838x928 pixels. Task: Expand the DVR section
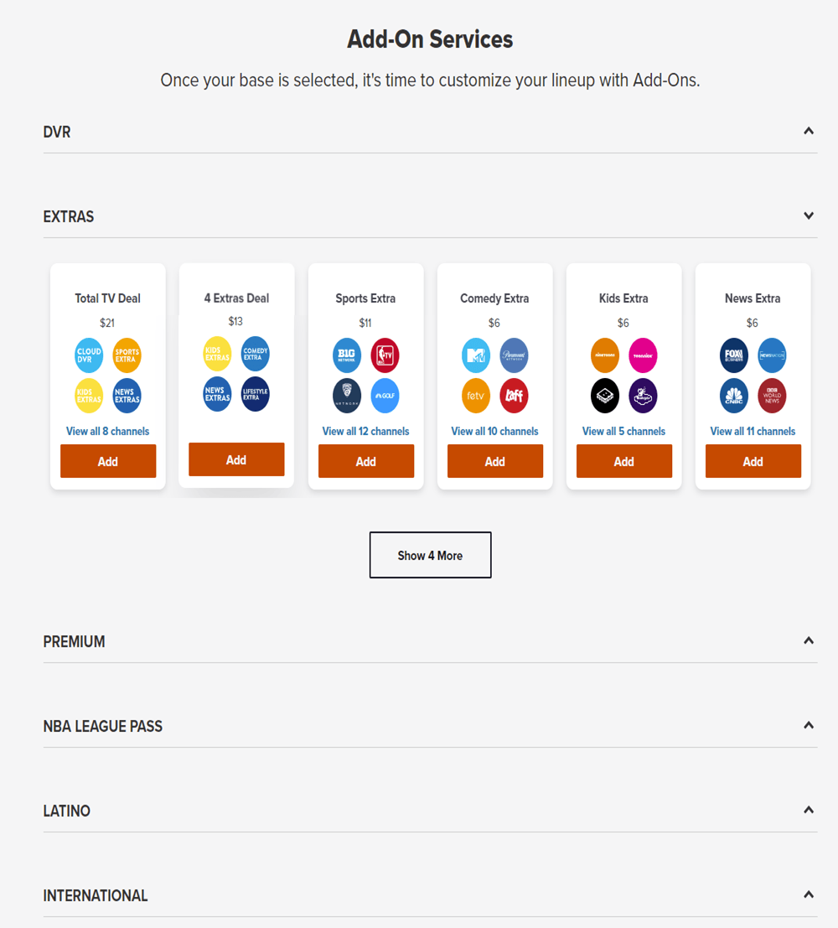coord(809,132)
